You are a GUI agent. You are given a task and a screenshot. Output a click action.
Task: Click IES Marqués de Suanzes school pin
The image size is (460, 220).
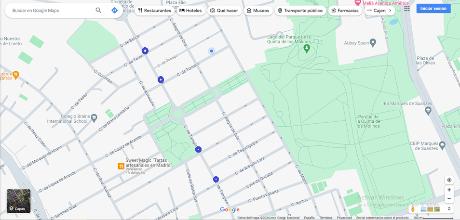pyautogui.click(x=428, y=110)
